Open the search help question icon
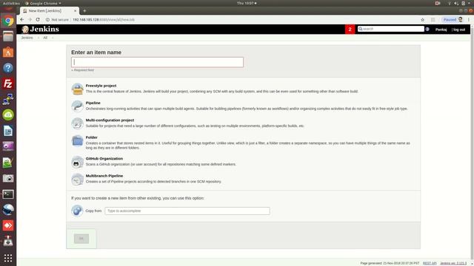The height and width of the screenshot is (266, 474). pos(427,29)
